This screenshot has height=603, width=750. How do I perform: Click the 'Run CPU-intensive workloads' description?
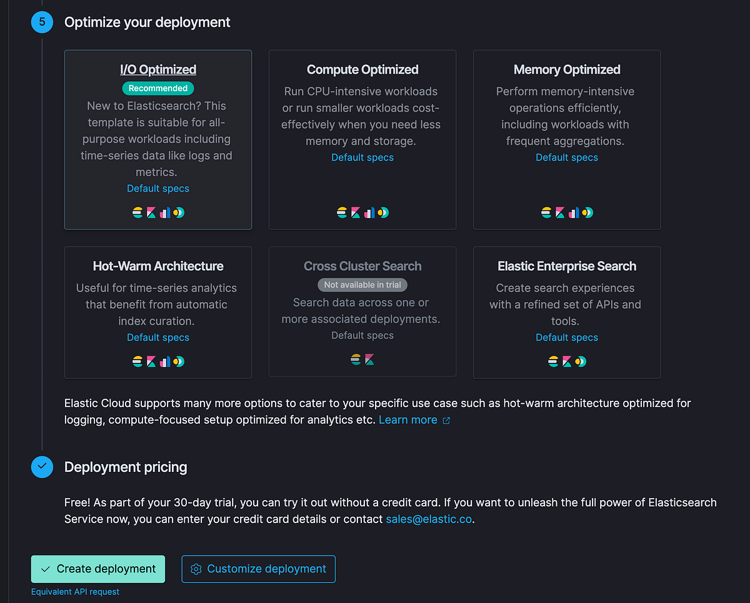click(361, 116)
